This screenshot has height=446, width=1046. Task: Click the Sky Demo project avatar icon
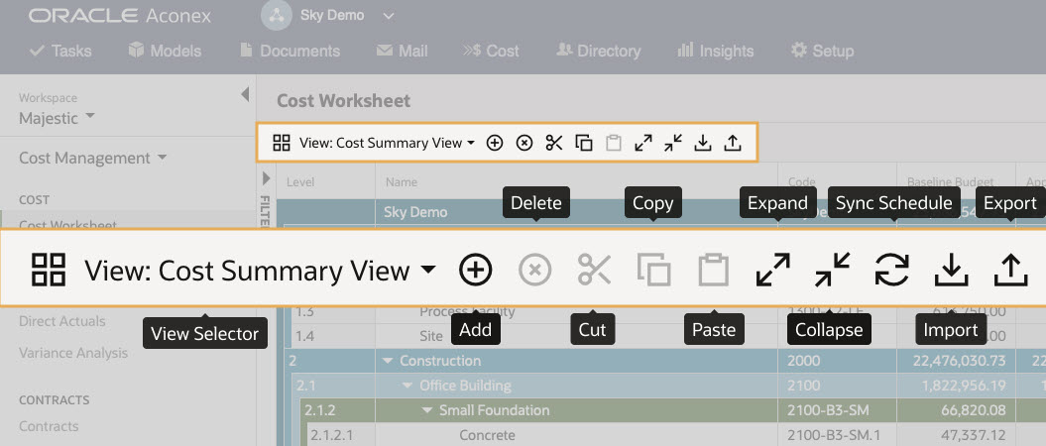pos(277,15)
